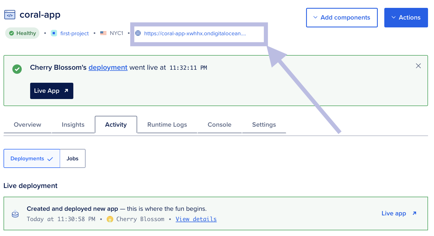Switch to the Runtime Logs tab
Image resolution: width=434 pixels, height=236 pixels.
coord(167,125)
